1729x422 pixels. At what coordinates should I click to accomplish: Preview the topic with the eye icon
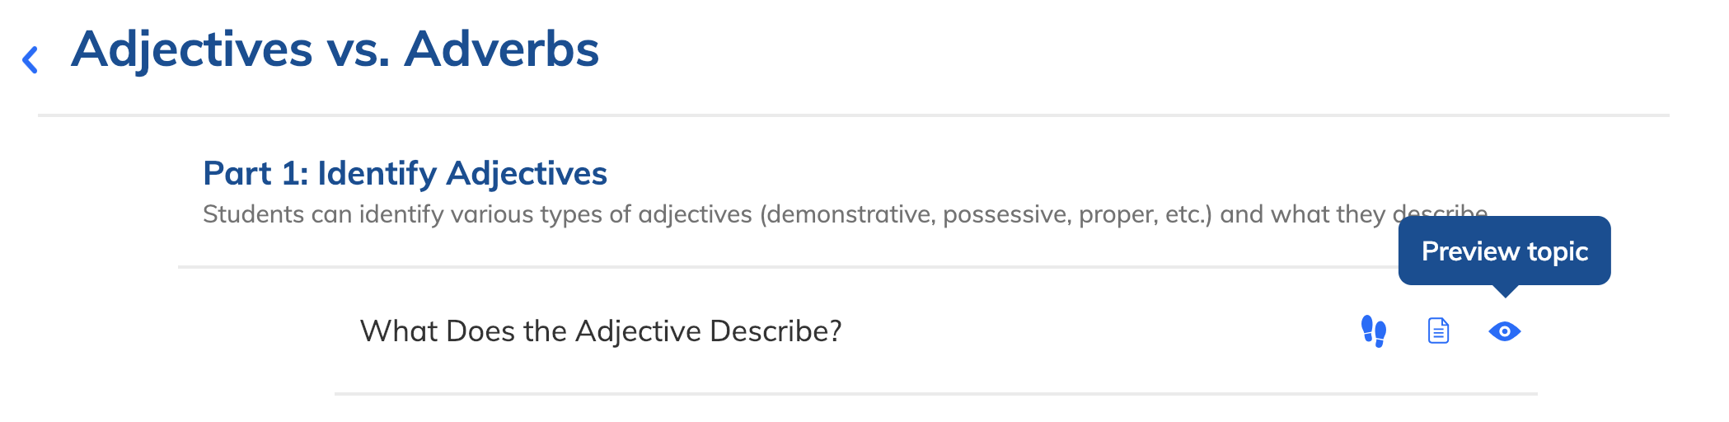(1504, 331)
